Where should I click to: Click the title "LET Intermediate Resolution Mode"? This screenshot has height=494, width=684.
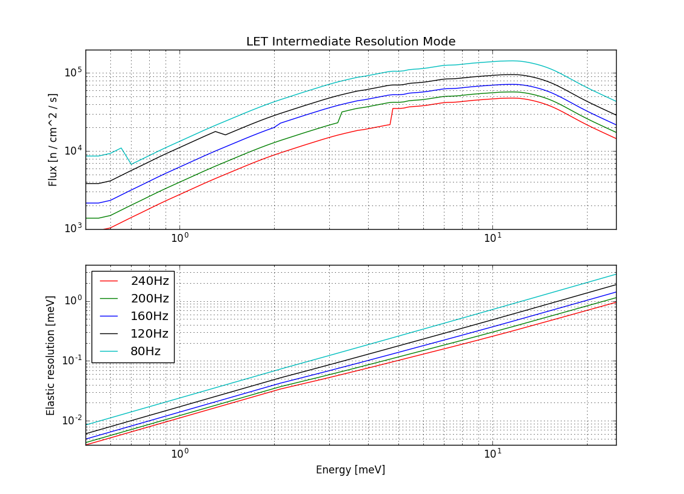click(350, 41)
